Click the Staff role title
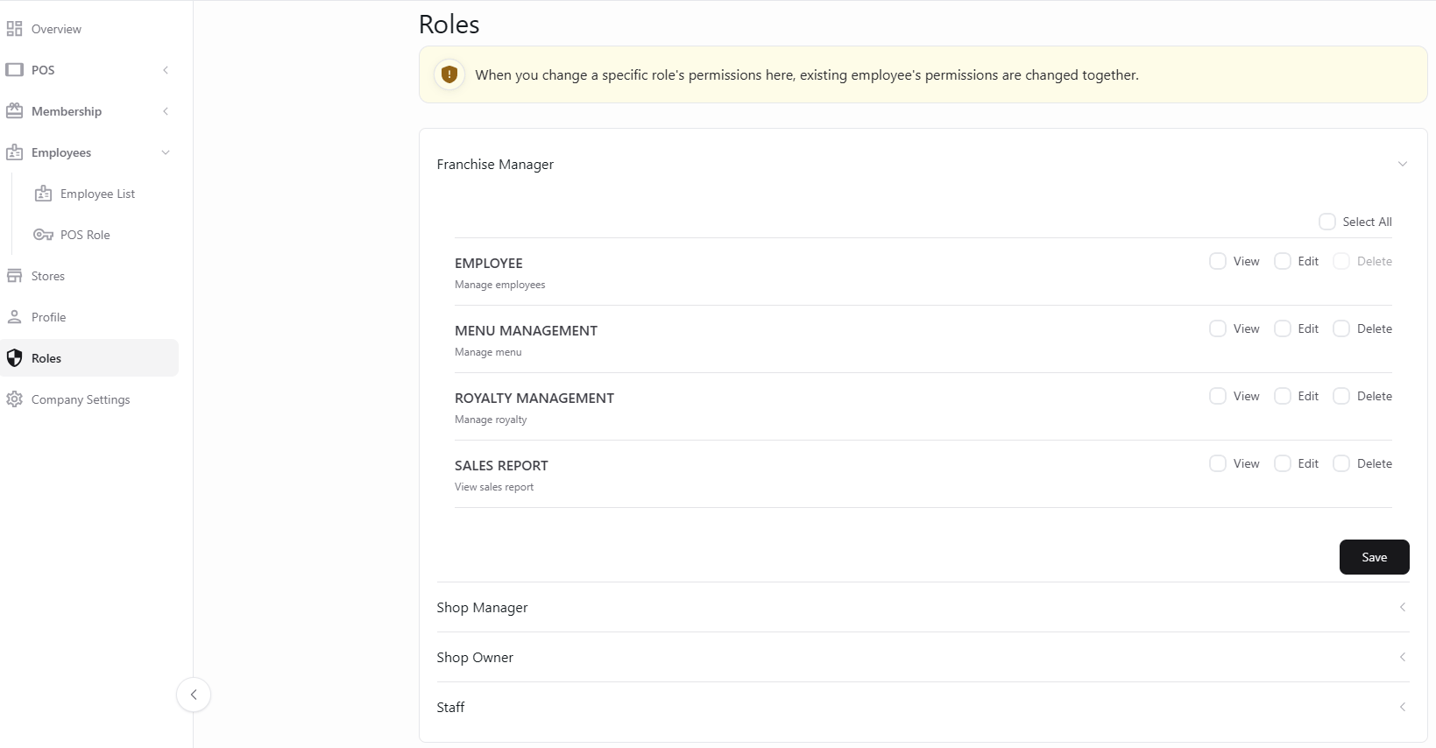The width and height of the screenshot is (1436, 748). [x=450, y=707]
